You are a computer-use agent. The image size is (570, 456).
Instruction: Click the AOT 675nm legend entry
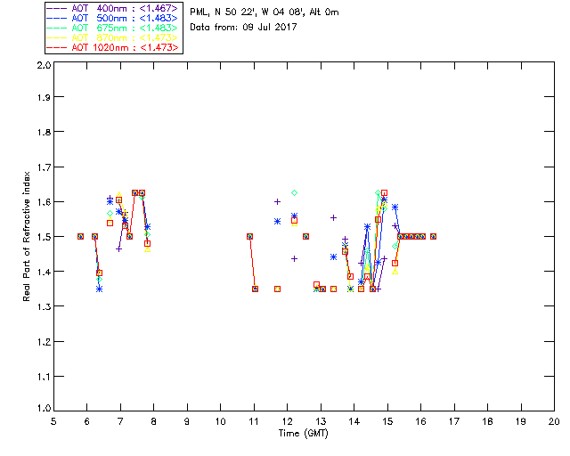coord(113,28)
